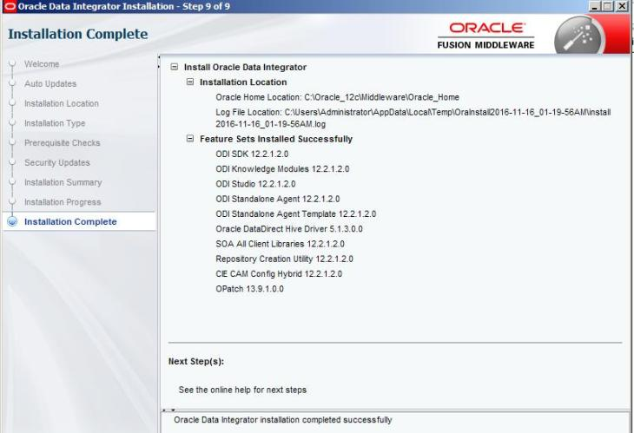Screen dimensions: 634x433
Task: Select ODI Standalone Agent Template row
Action: (296, 214)
